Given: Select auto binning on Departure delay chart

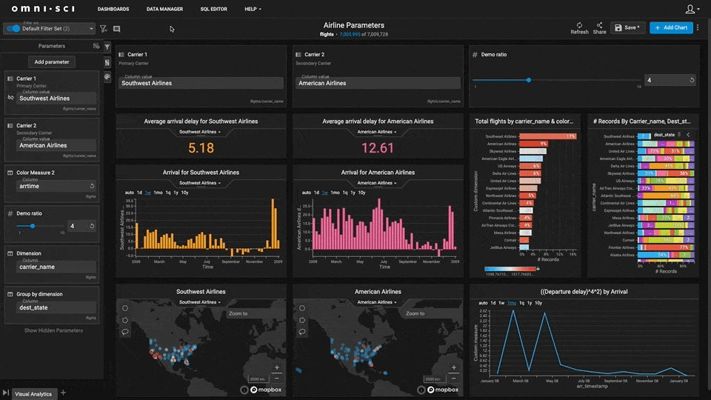Looking at the screenshot, I should point(483,303).
